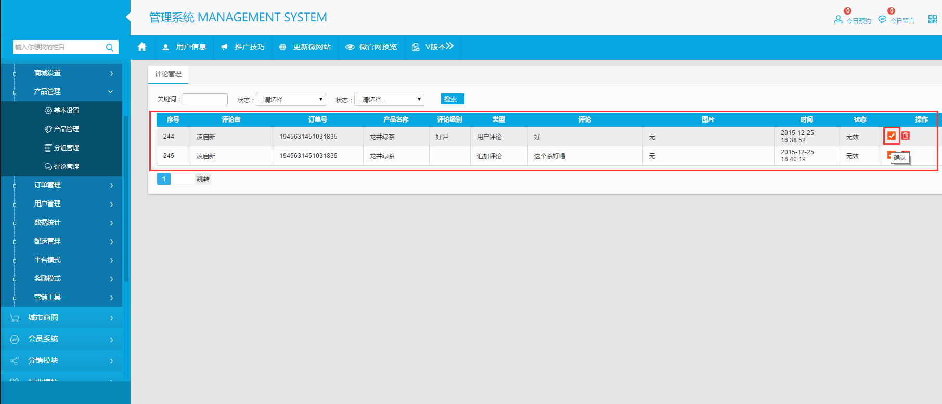
Task: Click the home icon in navigation bar
Action: 142,47
